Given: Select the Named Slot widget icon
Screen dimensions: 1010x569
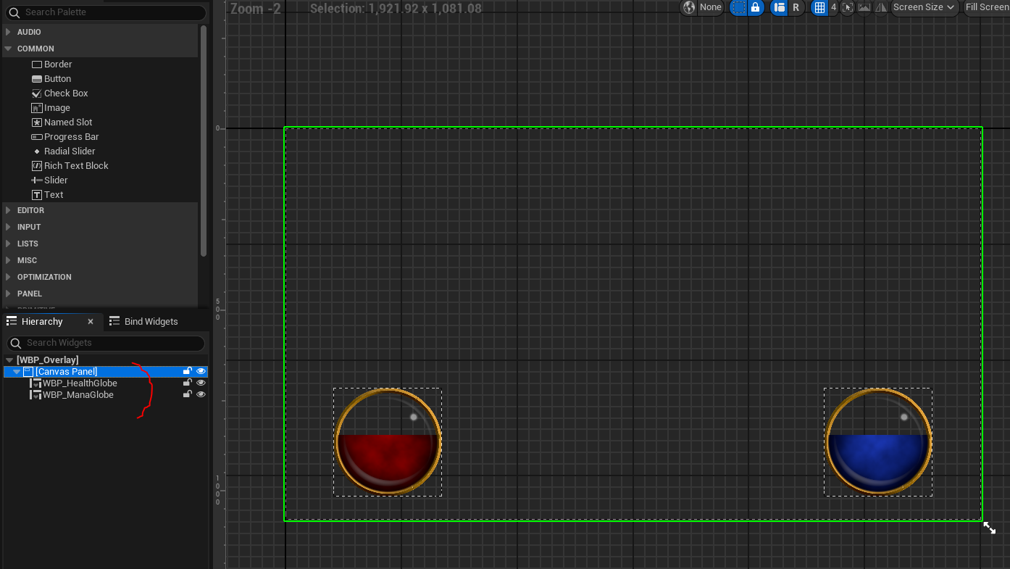Looking at the screenshot, I should click(37, 122).
